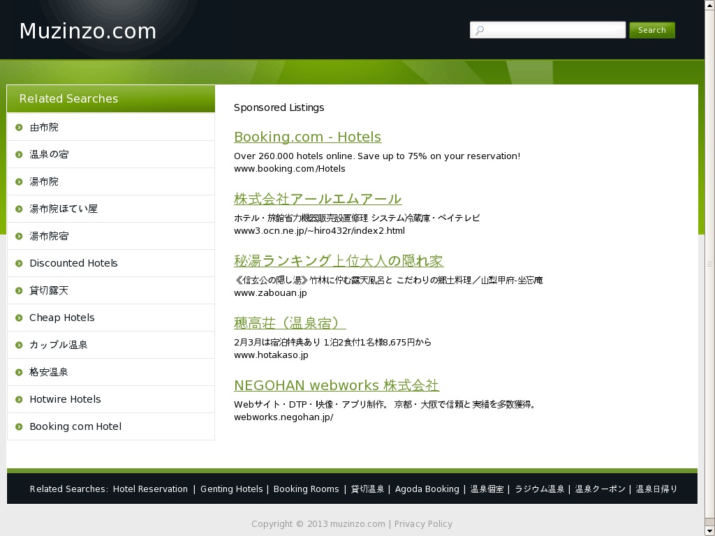Click the page scrollbar down arrow
This screenshot has height=536, width=715.
(x=709, y=531)
